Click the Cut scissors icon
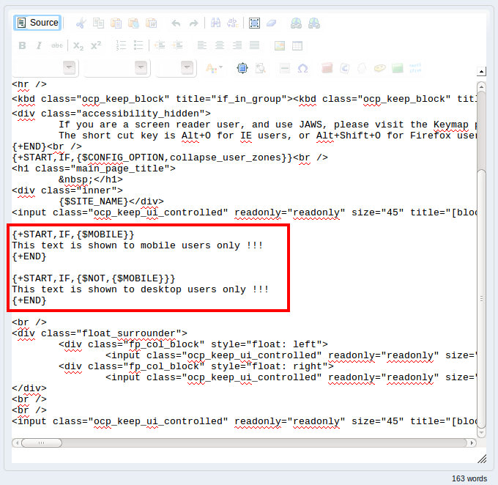Viewport: 498px width, 485px height. click(x=81, y=23)
